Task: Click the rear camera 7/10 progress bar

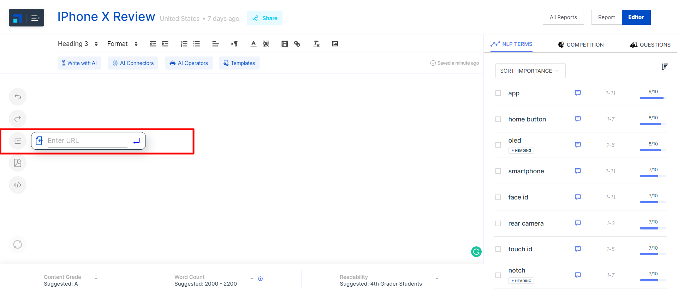Action: pyautogui.click(x=653, y=228)
